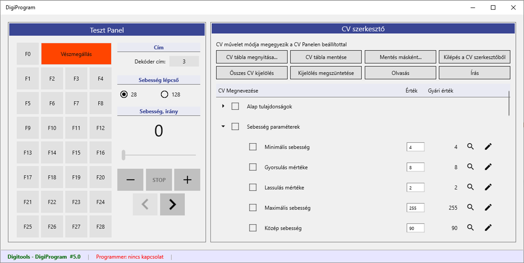The image size is (524, 263).
Task: Open the magnifier icon for Minimális sebesség
Action: click(x=470, y=147)
